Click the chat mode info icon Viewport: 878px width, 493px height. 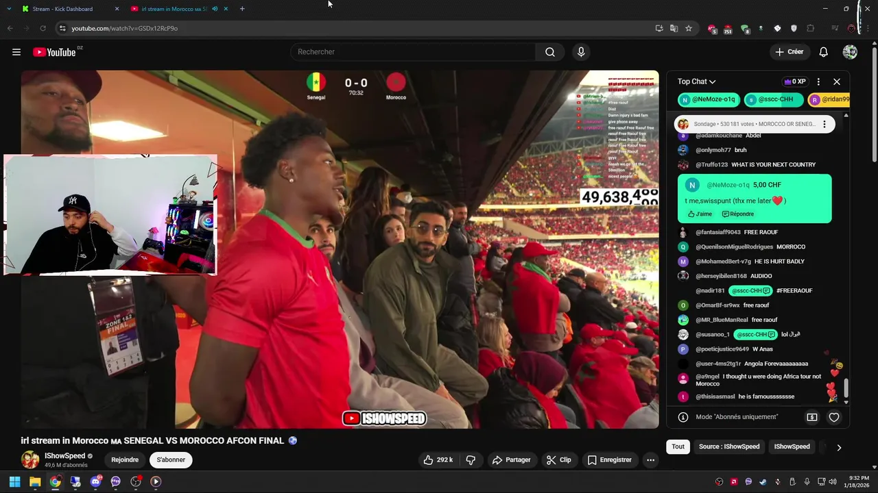tap(683, 417)
